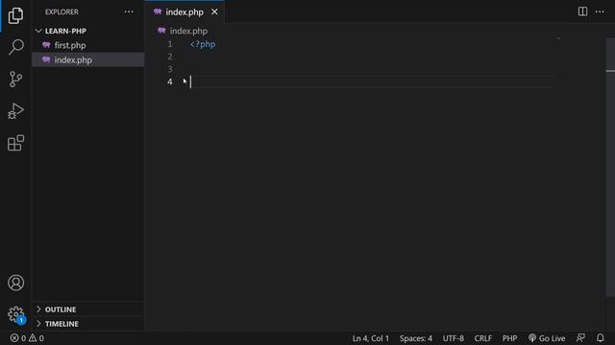Click line number 4 in gutter
The width and height of the screenshot is (615, 345).
click(170, 81)
